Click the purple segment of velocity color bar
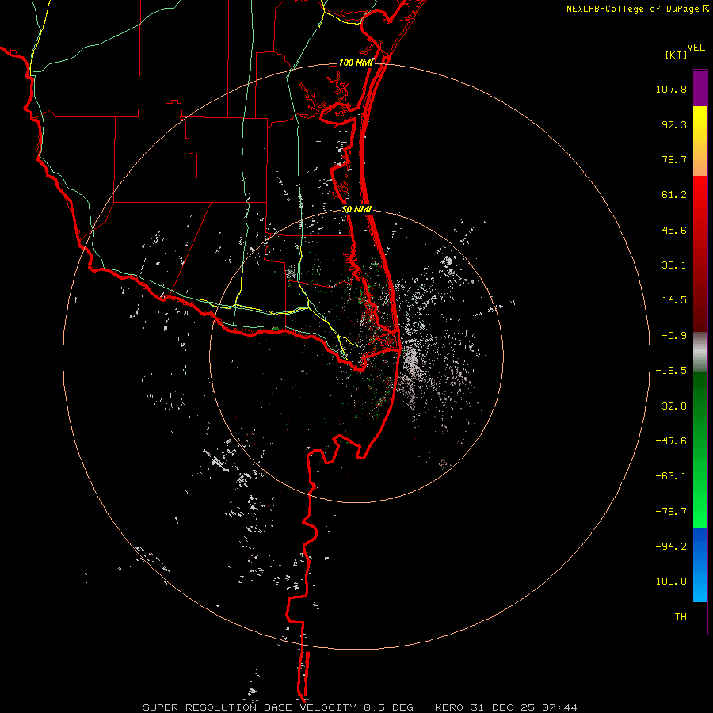Screen dimensions: 713x713 [700, 88]
